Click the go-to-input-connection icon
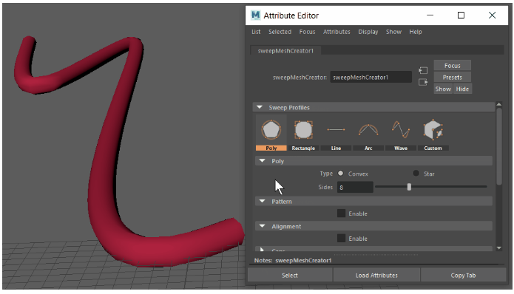This screenshot has width=514, height=294. 423,70
